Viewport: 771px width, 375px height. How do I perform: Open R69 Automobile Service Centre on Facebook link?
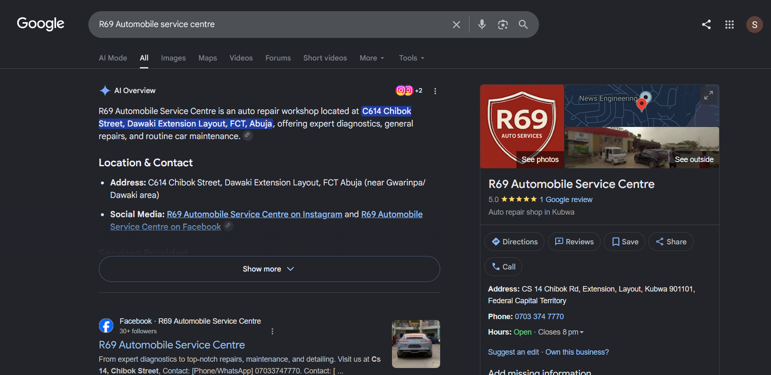(266, 221)
